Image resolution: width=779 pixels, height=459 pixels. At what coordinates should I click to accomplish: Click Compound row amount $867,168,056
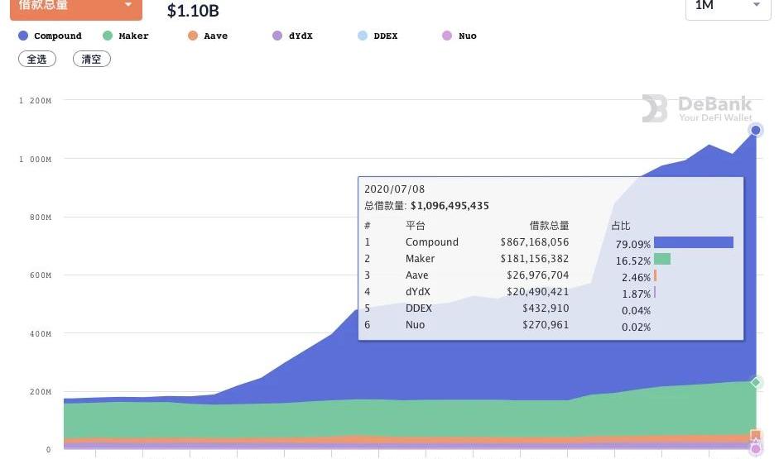(x=535, y=242)
